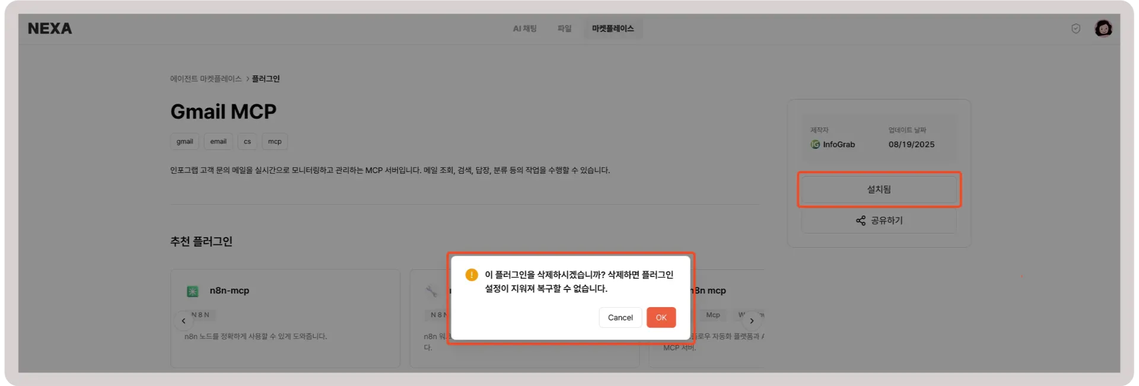Click the Mcp tag on the last plugin card
1139x386 pixels.
(713, 315)
